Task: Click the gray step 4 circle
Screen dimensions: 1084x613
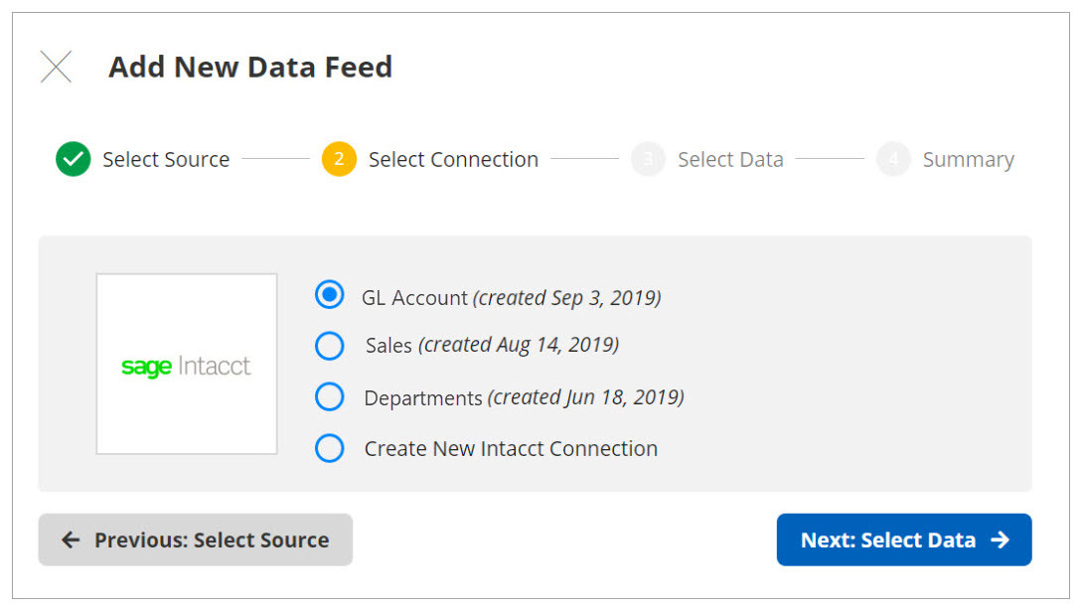Action: (893, 159)
